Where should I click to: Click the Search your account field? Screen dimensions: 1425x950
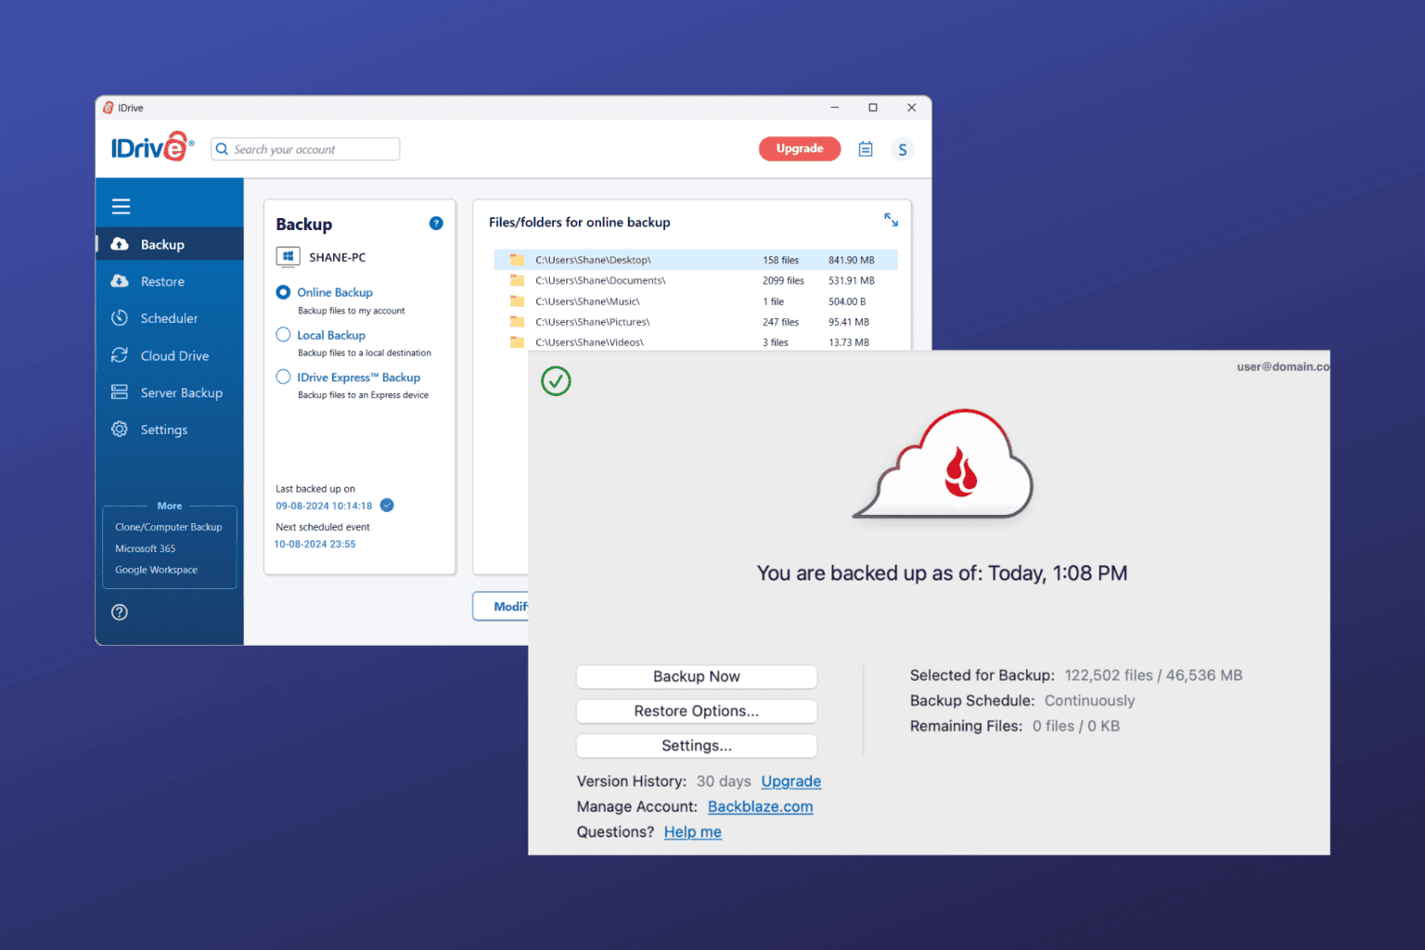coord(305,149)
